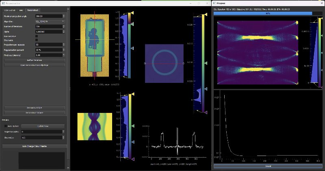Viewport: 325px width, 171px height.
Task: Click the residual image in the Progress window
Action: [x=258, y=52]
